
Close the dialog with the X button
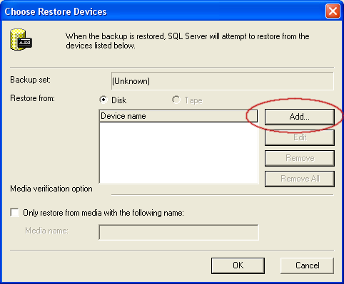point(333,11)
